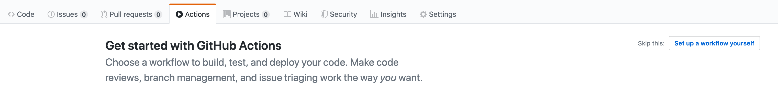Open the Settings tab label
The height and width of the screenshot is (98, 778).
[x=442, y=14]
